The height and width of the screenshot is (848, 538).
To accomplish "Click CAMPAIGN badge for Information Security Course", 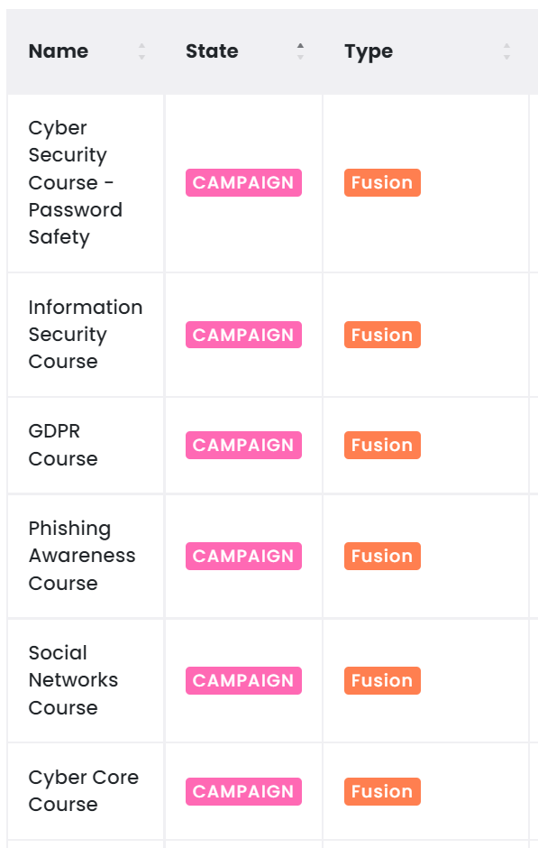I will (x=243, y=335).
